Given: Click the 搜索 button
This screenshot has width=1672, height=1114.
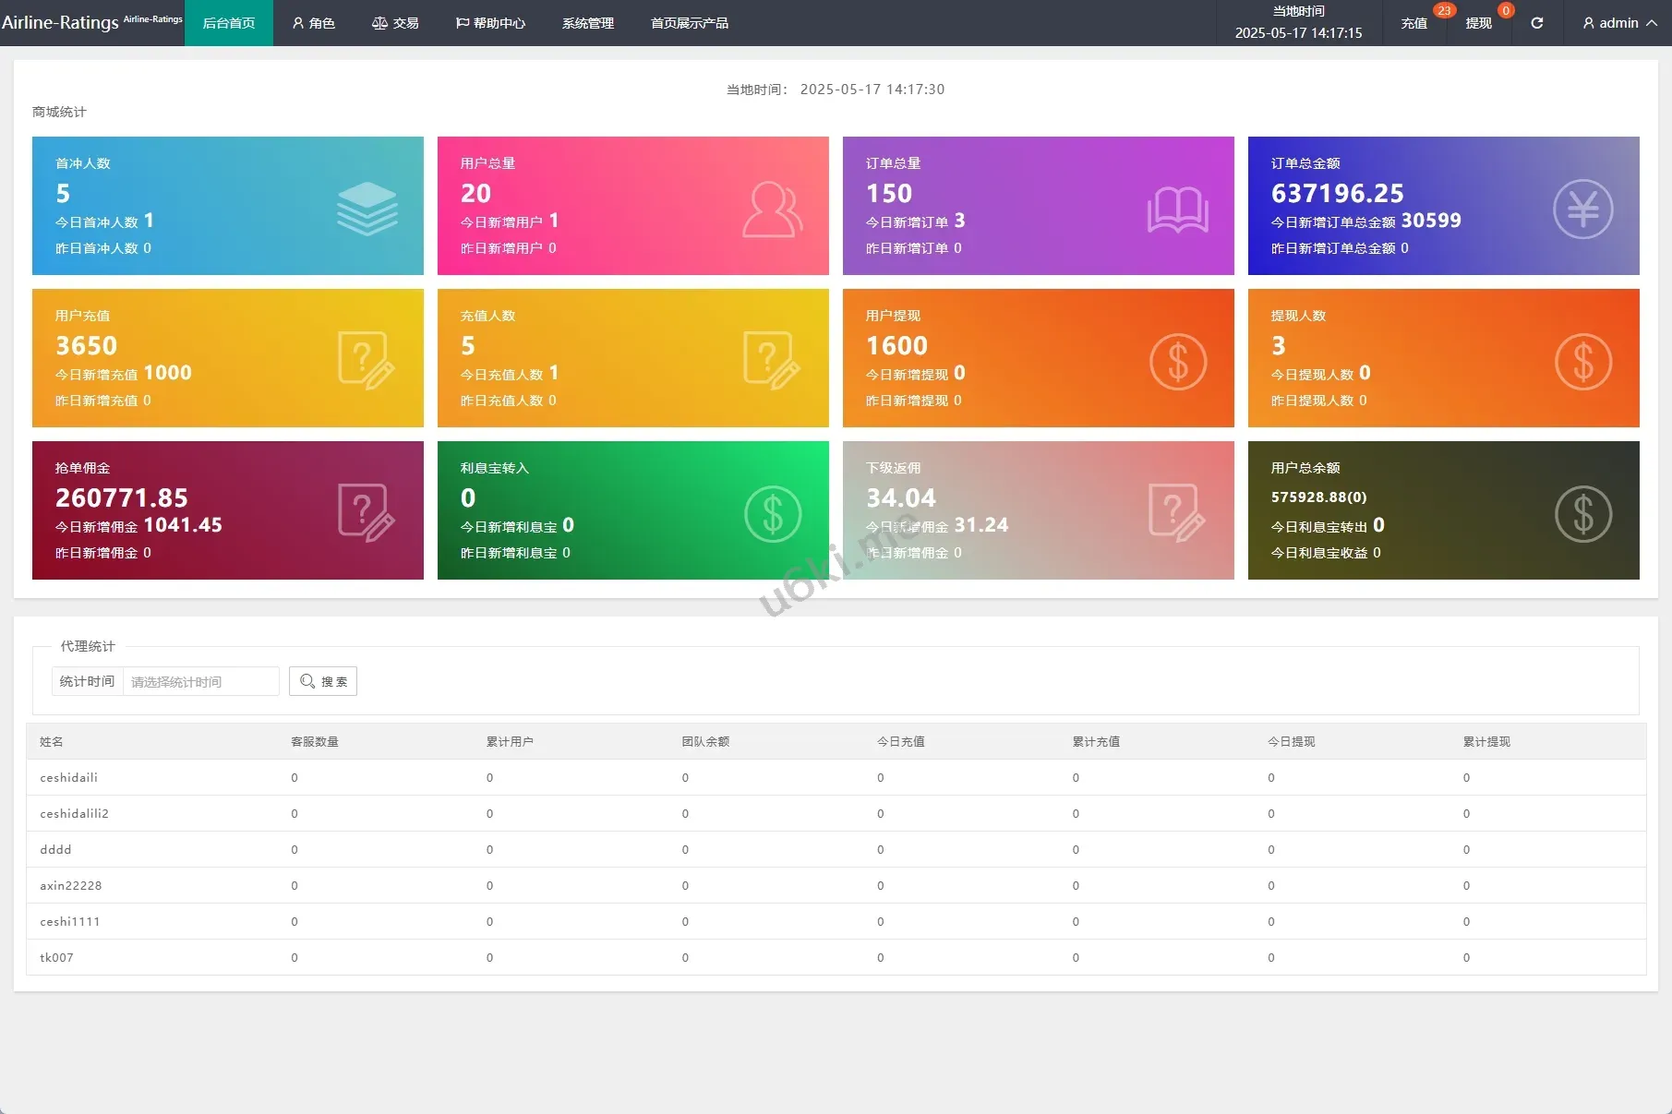Looking at the screenshot, I should [x=323, y=681].
